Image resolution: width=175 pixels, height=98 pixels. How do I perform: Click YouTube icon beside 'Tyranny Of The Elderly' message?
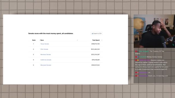click(x=136, y=51)
